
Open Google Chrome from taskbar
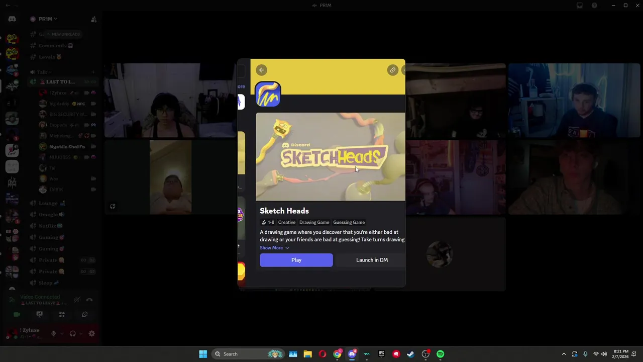click(337, 354)
